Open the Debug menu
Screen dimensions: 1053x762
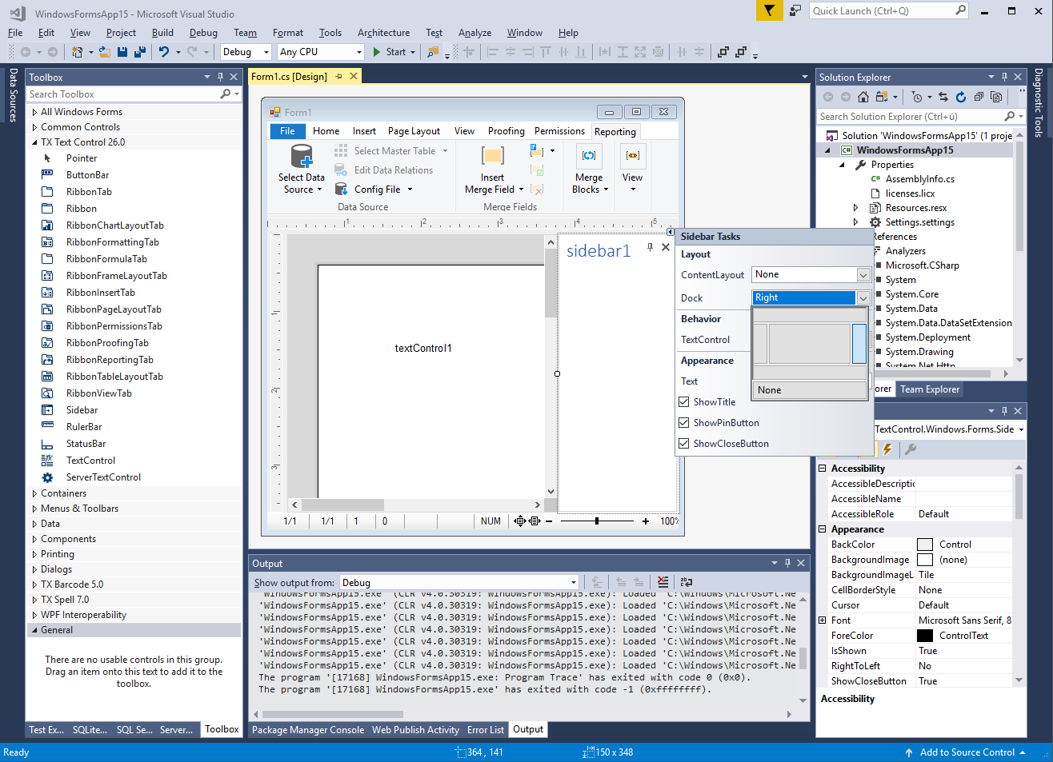click(x=203, y=33)
